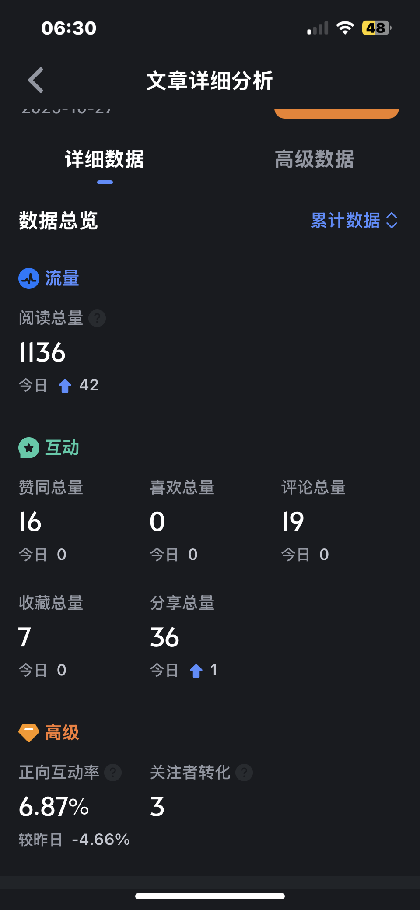Image resolution: width=420 pixels, height=910 pixels.
Task: Tap help icon next to 关注者转化
Action: (244, 773)
